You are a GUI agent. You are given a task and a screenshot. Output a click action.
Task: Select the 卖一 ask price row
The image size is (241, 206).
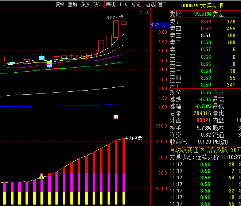204,49
